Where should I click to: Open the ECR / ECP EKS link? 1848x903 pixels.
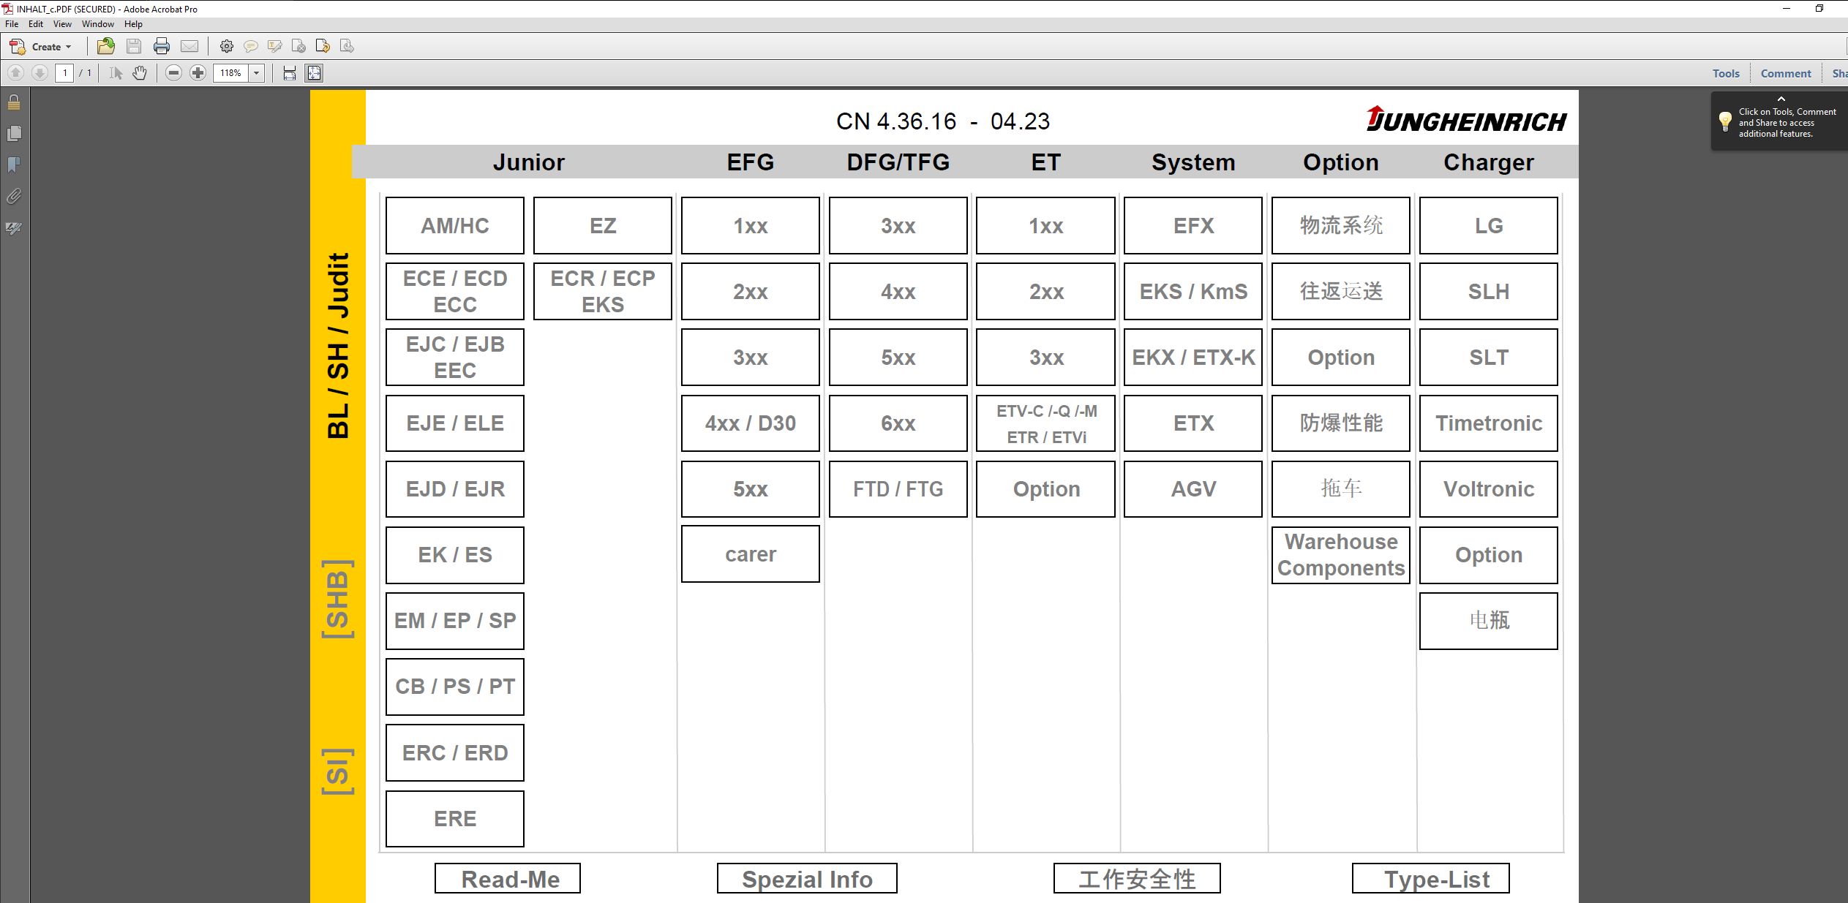click(x=603, y=291)
